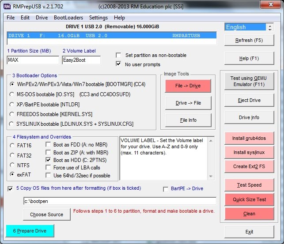Click the language spinner arrows next to English
This screenshot has width=284, height=244.
click(x=270, y=27)
